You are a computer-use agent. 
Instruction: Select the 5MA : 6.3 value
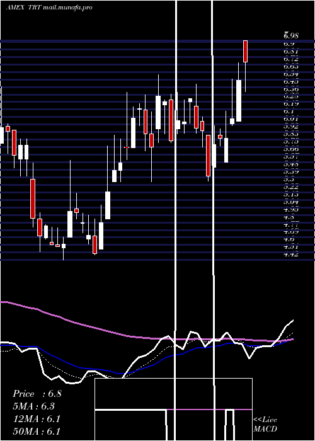pos(34,406)
